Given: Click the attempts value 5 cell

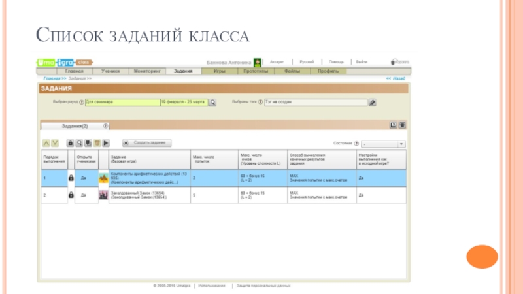Looking at the screenshot, I should tap(214, 195).
